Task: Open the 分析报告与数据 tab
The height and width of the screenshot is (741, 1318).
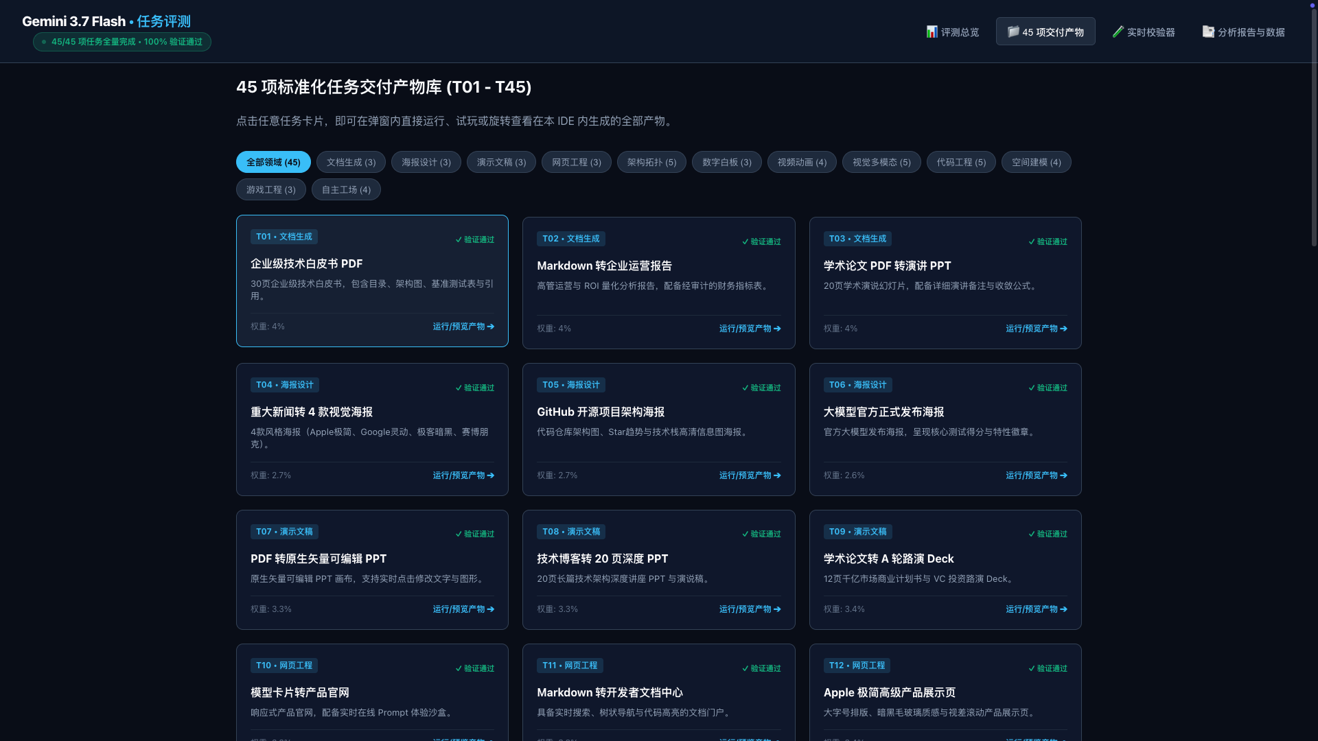Action: point(1244,32)
